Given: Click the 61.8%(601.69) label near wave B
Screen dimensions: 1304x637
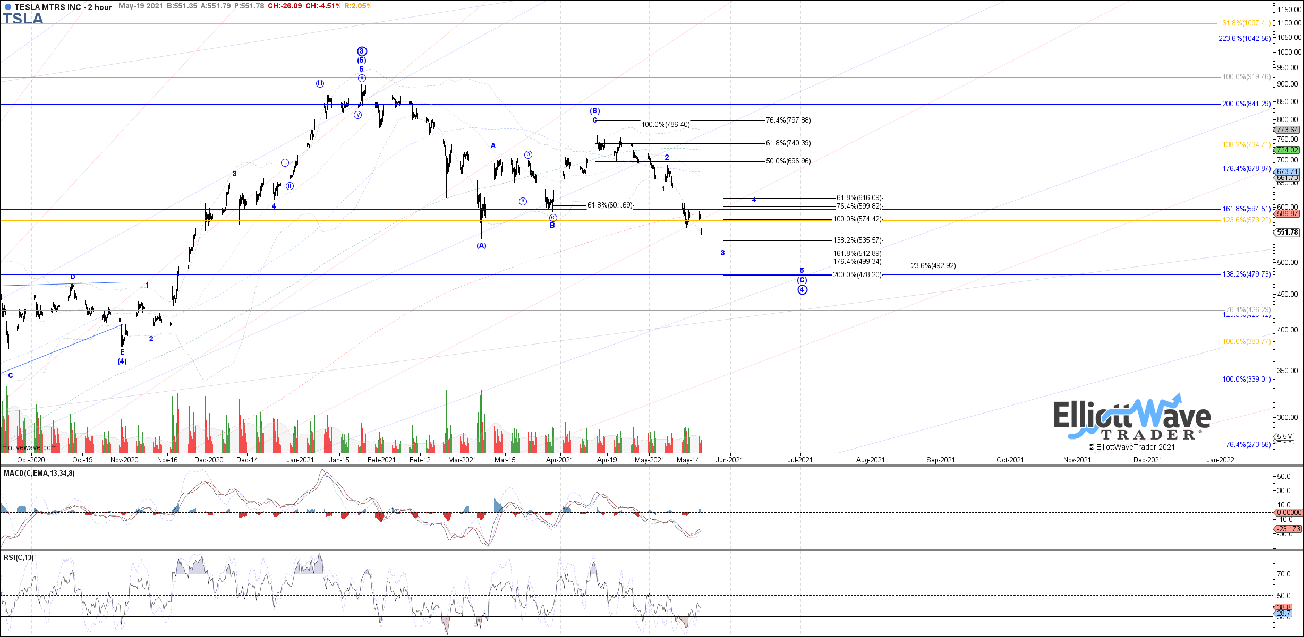Looking at the screenshot, I should [x=610, y=205].
